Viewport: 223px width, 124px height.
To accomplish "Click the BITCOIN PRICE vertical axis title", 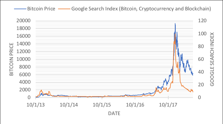I will pos(12,59).
